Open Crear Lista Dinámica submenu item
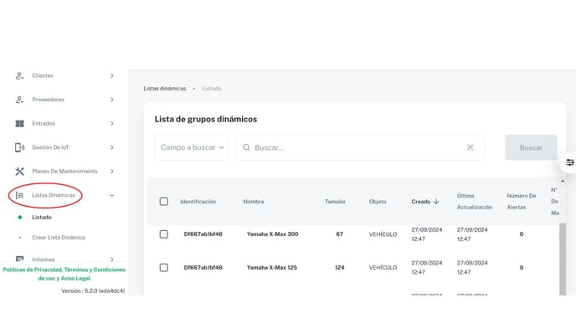Viewport: 576px width, 324px height. click(x=59, y=238)
